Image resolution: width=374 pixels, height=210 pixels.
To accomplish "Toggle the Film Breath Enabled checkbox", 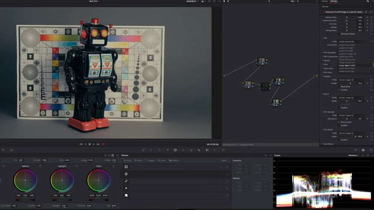I will (339, 140).
